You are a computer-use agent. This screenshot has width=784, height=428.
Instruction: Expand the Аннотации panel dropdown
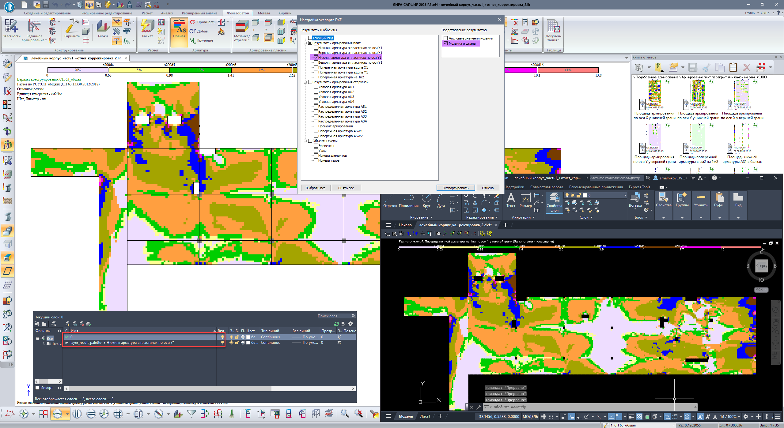tap(523, 217)
